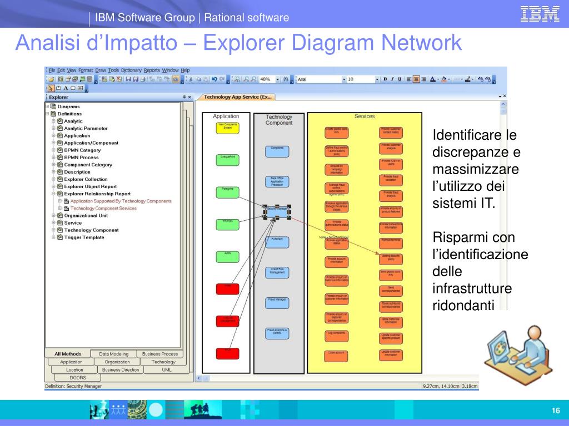Toggle center alignment
The width and height of the screenshot is (569, 426).
click(416, 79)
